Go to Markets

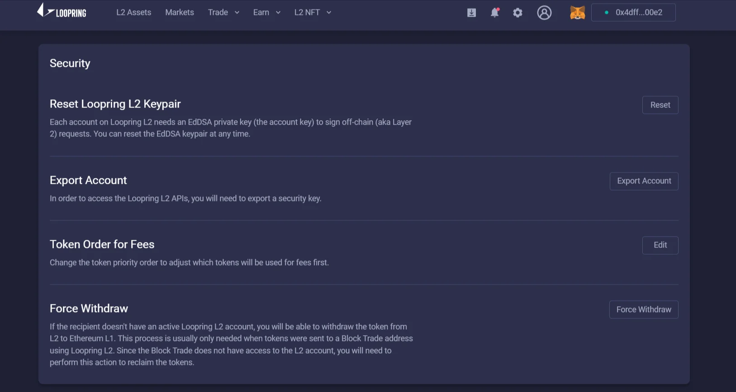click(180, 13)
